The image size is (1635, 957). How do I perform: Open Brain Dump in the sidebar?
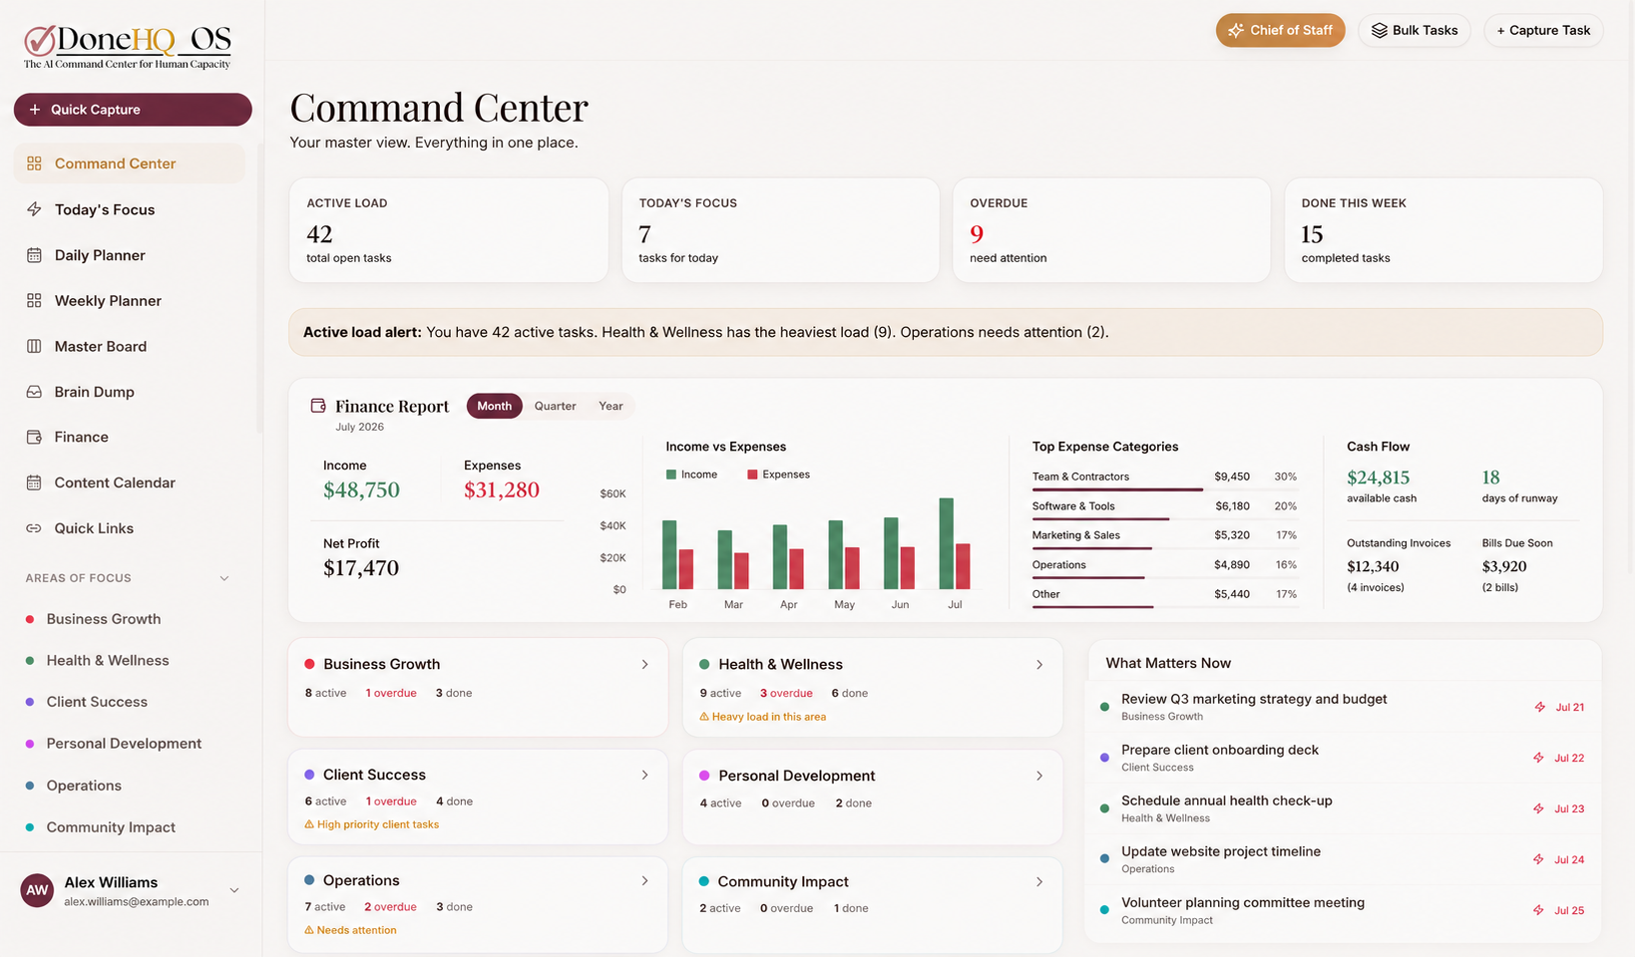pyautogui.click(x=129, y=392)
